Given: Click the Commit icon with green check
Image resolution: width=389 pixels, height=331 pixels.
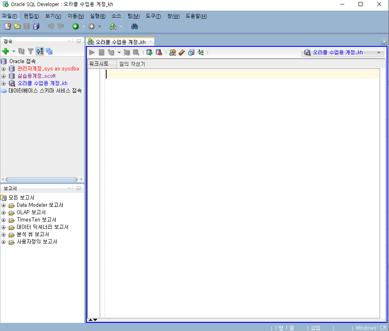Looking at the screenshot, I should (149, 53).
